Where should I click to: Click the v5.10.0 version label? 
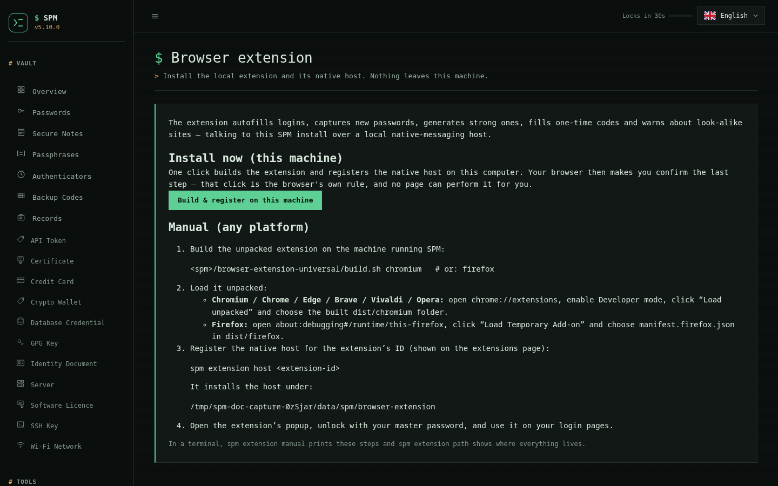47,27
